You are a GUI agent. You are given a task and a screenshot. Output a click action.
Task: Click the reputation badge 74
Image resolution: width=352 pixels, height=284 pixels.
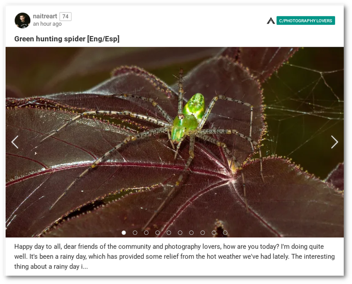66,17
